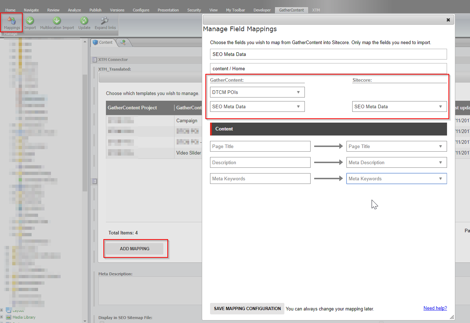Open Multilocation Import
This screenshot has height=323, width=470.
point(57,23)
